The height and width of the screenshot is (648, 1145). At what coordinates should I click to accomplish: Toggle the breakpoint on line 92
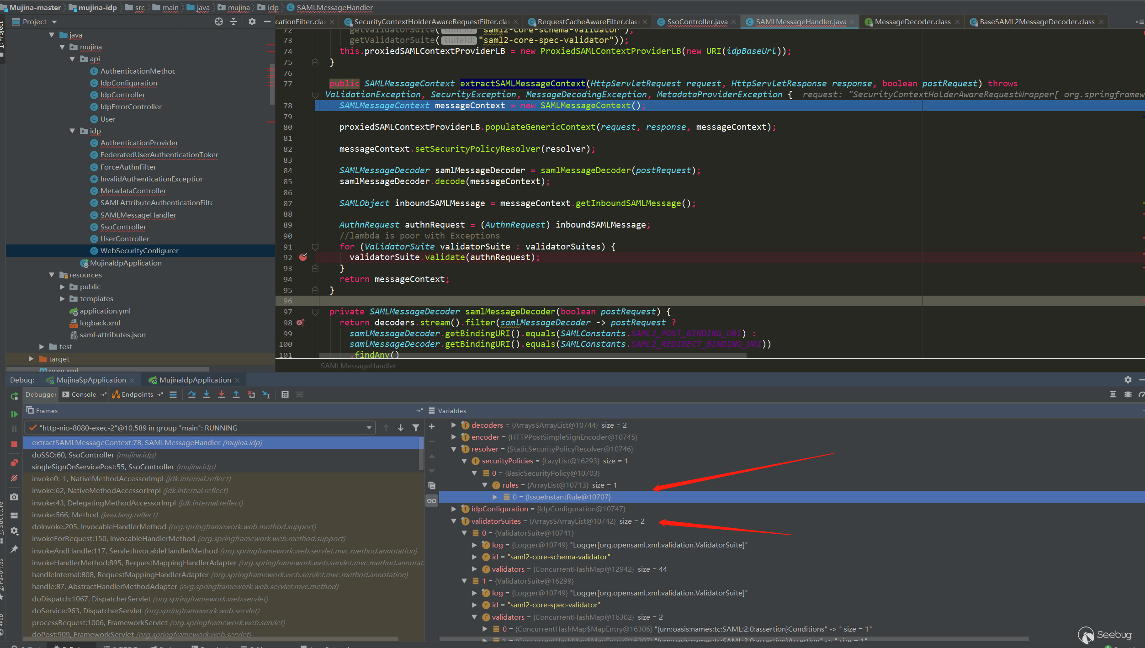(x=303, y=257)
